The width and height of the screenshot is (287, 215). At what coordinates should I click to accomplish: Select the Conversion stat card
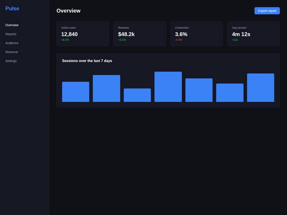[x=197, y=34]
